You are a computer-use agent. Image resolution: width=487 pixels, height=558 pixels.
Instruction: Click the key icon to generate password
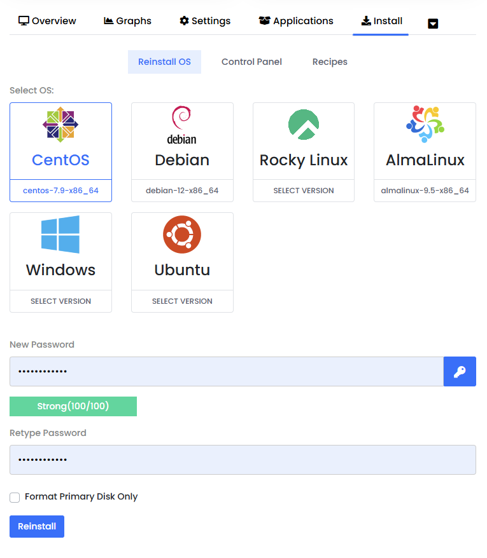pos(460,372)
